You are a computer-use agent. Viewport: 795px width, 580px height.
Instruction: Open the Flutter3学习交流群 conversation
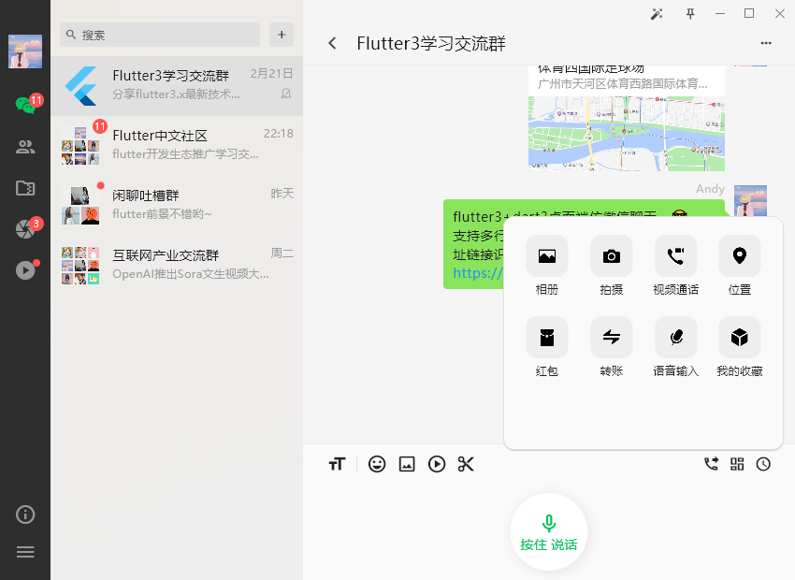coord(177,86)
